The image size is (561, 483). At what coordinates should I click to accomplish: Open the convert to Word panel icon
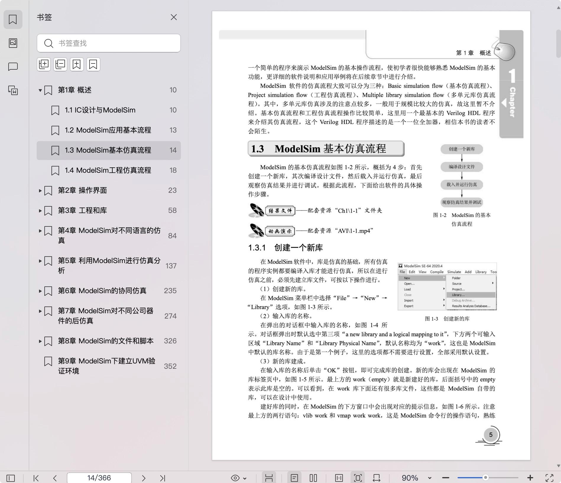pyautogui.click(x=13, y=90)
